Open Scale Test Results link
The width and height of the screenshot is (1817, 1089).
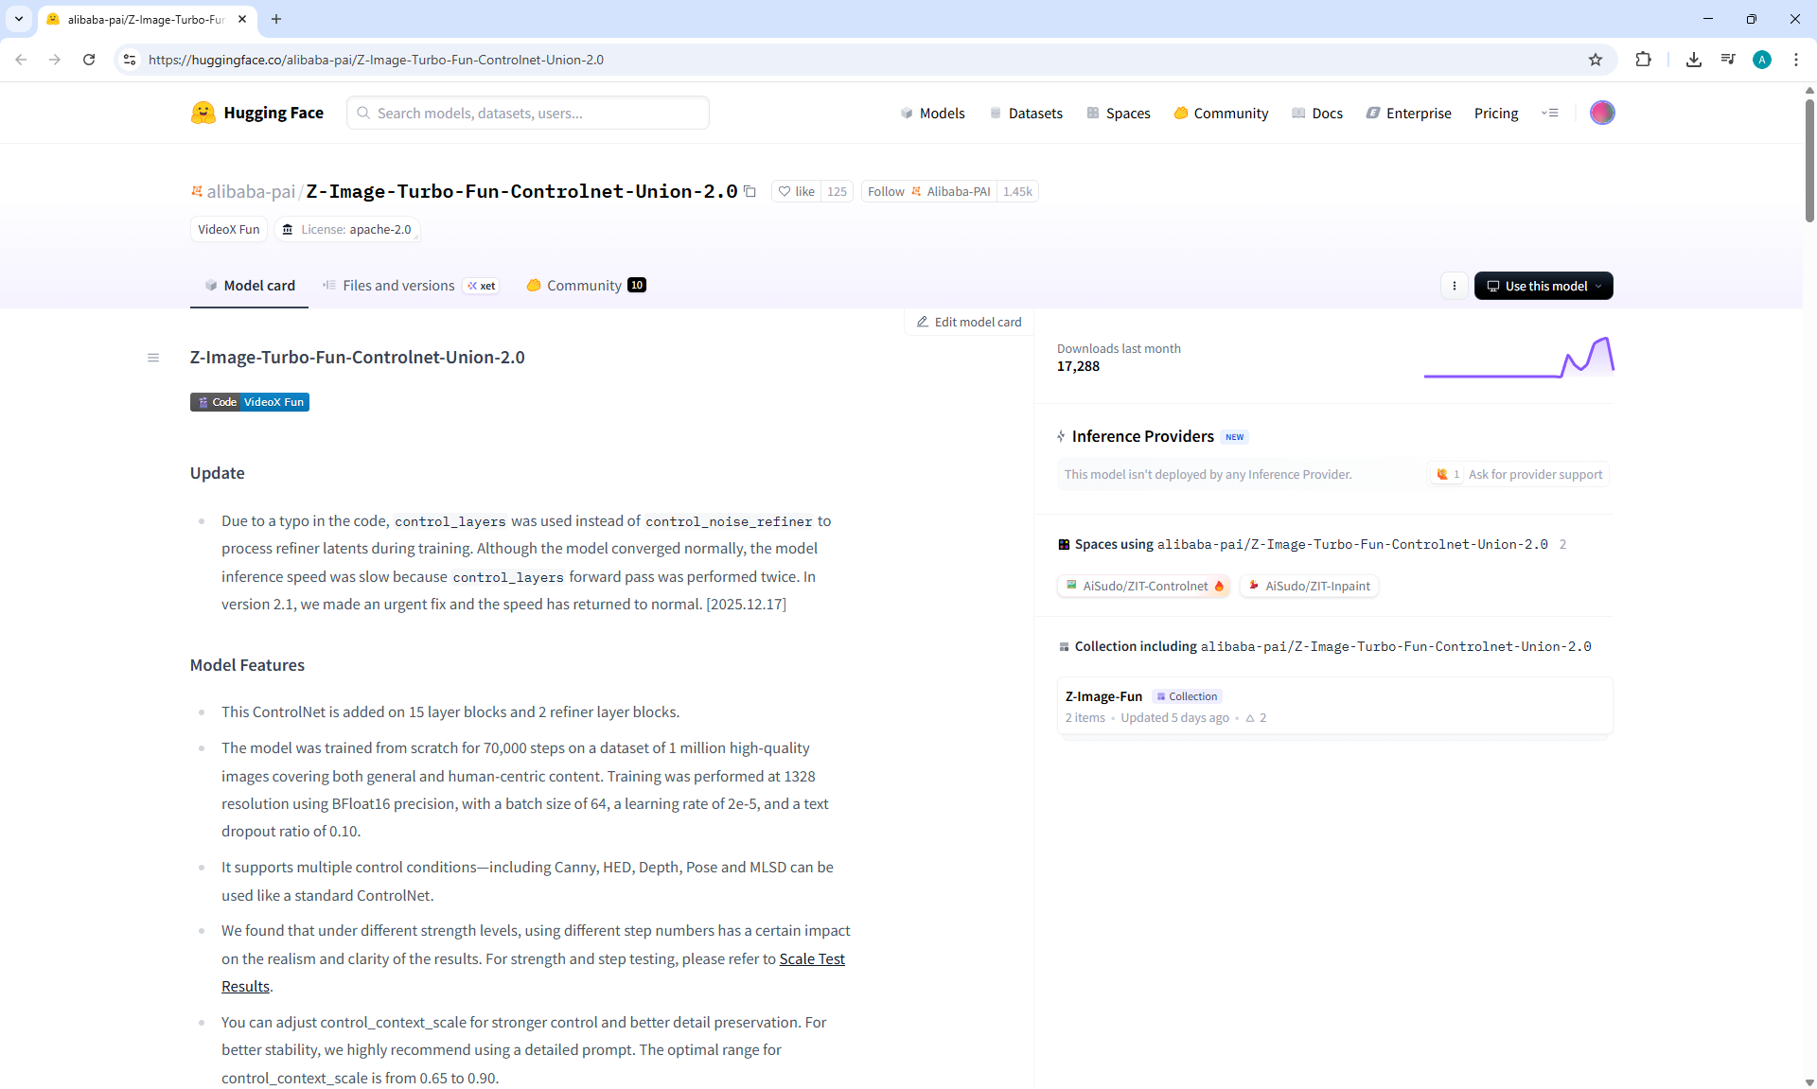coord(811,958)
